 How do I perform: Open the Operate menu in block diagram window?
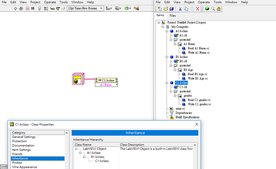50,2
